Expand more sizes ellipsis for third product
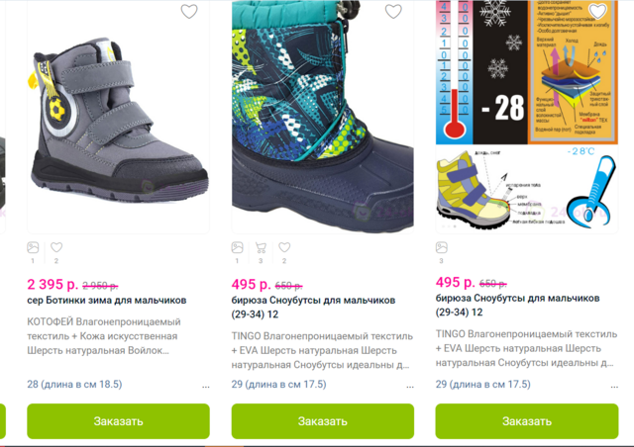The image size is (634, 447). coord(614,387)
